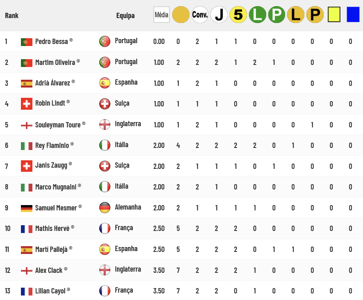Click the green L circle icon
363x300 pixels.
[x=258, y=15]
